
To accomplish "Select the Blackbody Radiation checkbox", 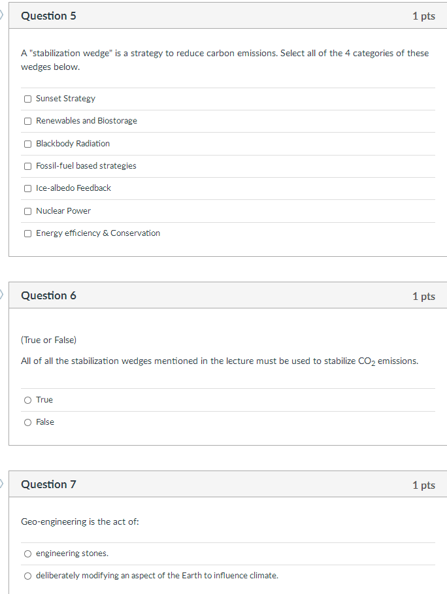I will (x=27, y=144).
